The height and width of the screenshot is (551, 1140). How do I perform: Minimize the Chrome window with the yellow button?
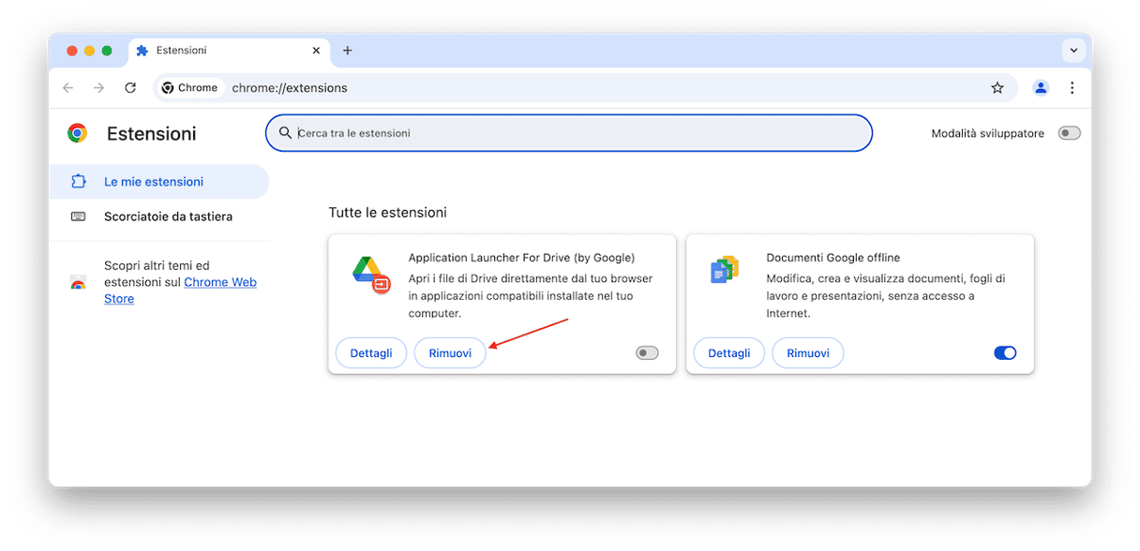point(90,51)
